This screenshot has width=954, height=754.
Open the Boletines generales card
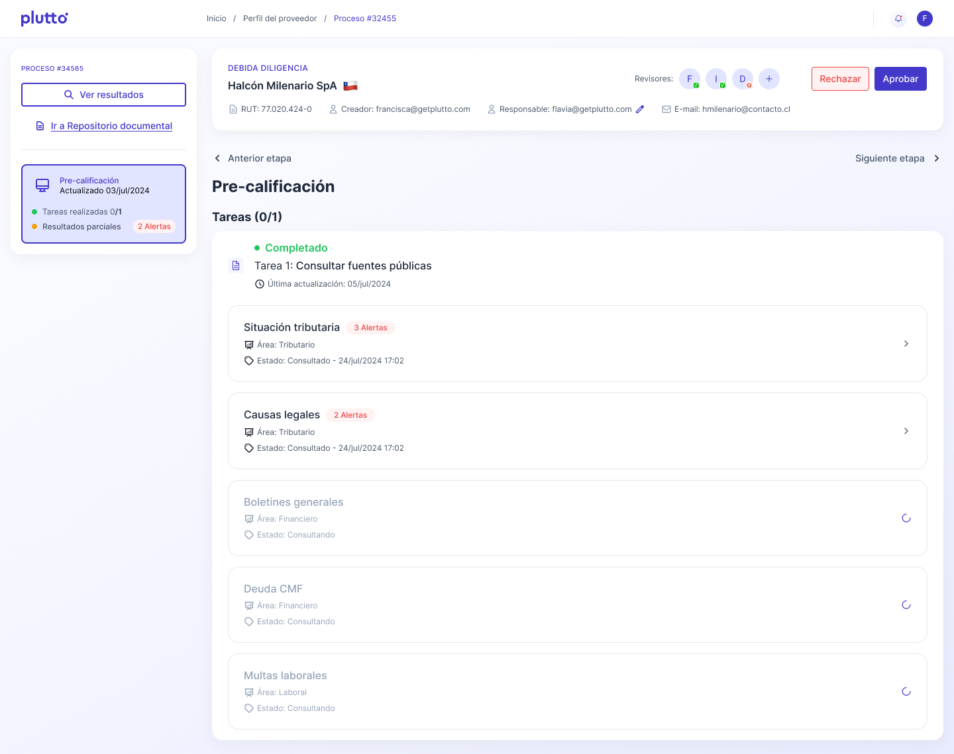pyautogui.click(x=578, y=518)
